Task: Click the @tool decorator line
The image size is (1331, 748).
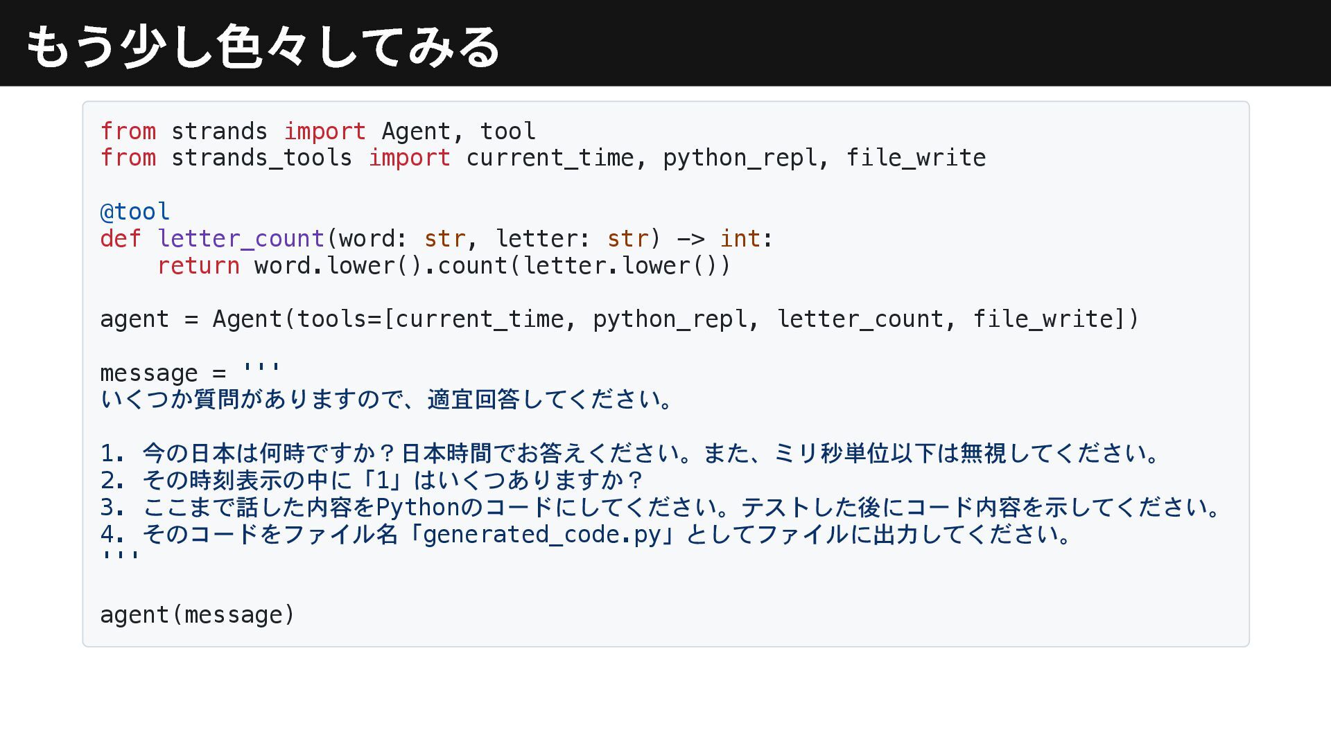Action: coord(135,211)
